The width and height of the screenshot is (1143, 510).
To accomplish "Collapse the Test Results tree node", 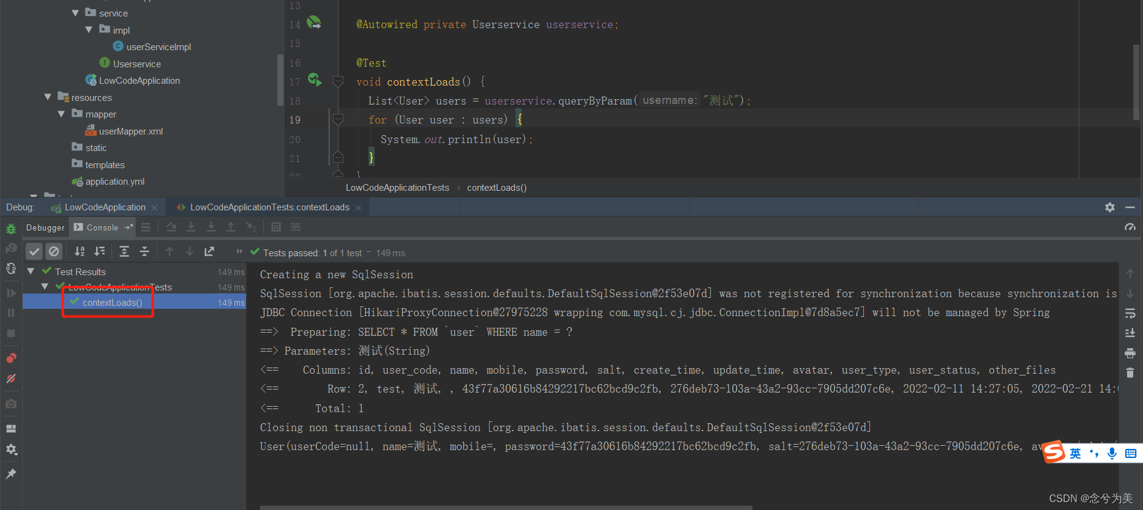I will (x=31, y=271).
